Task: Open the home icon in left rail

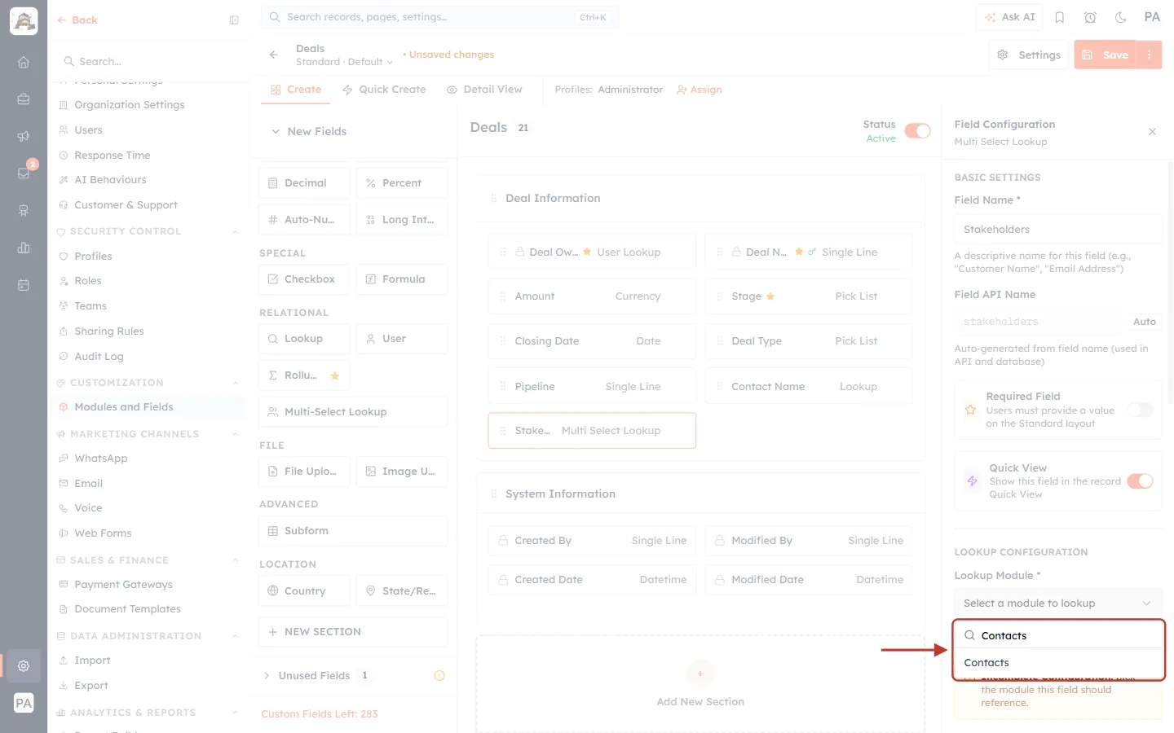Action: click(x=24, y=62)
